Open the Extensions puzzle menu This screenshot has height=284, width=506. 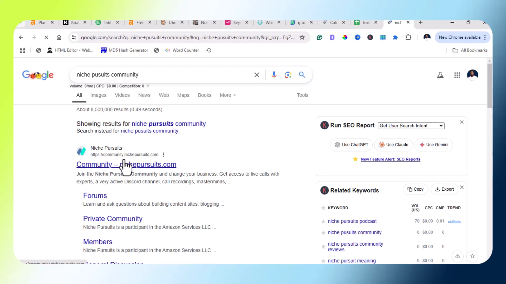click(x=408, y=37)
